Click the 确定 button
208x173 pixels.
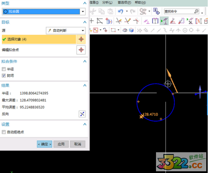(44, 144)
